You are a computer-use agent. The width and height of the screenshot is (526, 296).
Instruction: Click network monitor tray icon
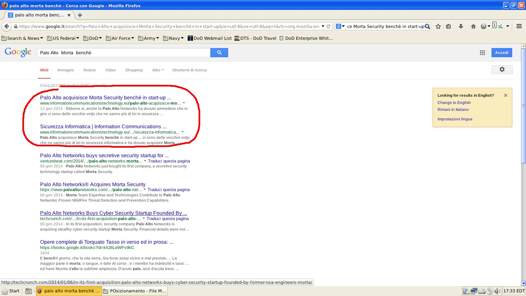point(474,291)
